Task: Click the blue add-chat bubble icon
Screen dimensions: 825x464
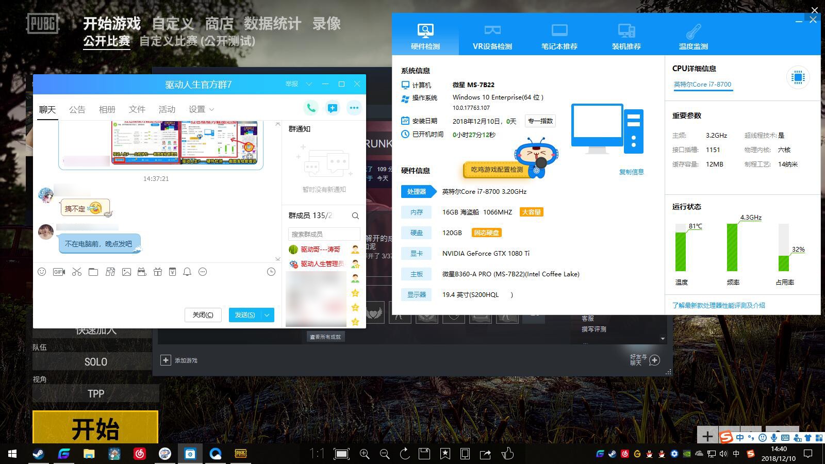Action: tap(333, 108)
